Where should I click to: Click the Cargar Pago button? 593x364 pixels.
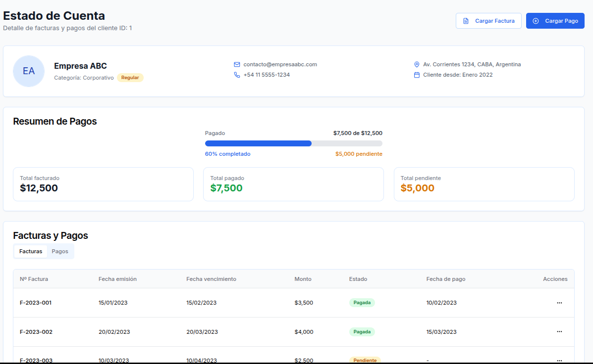555,21
